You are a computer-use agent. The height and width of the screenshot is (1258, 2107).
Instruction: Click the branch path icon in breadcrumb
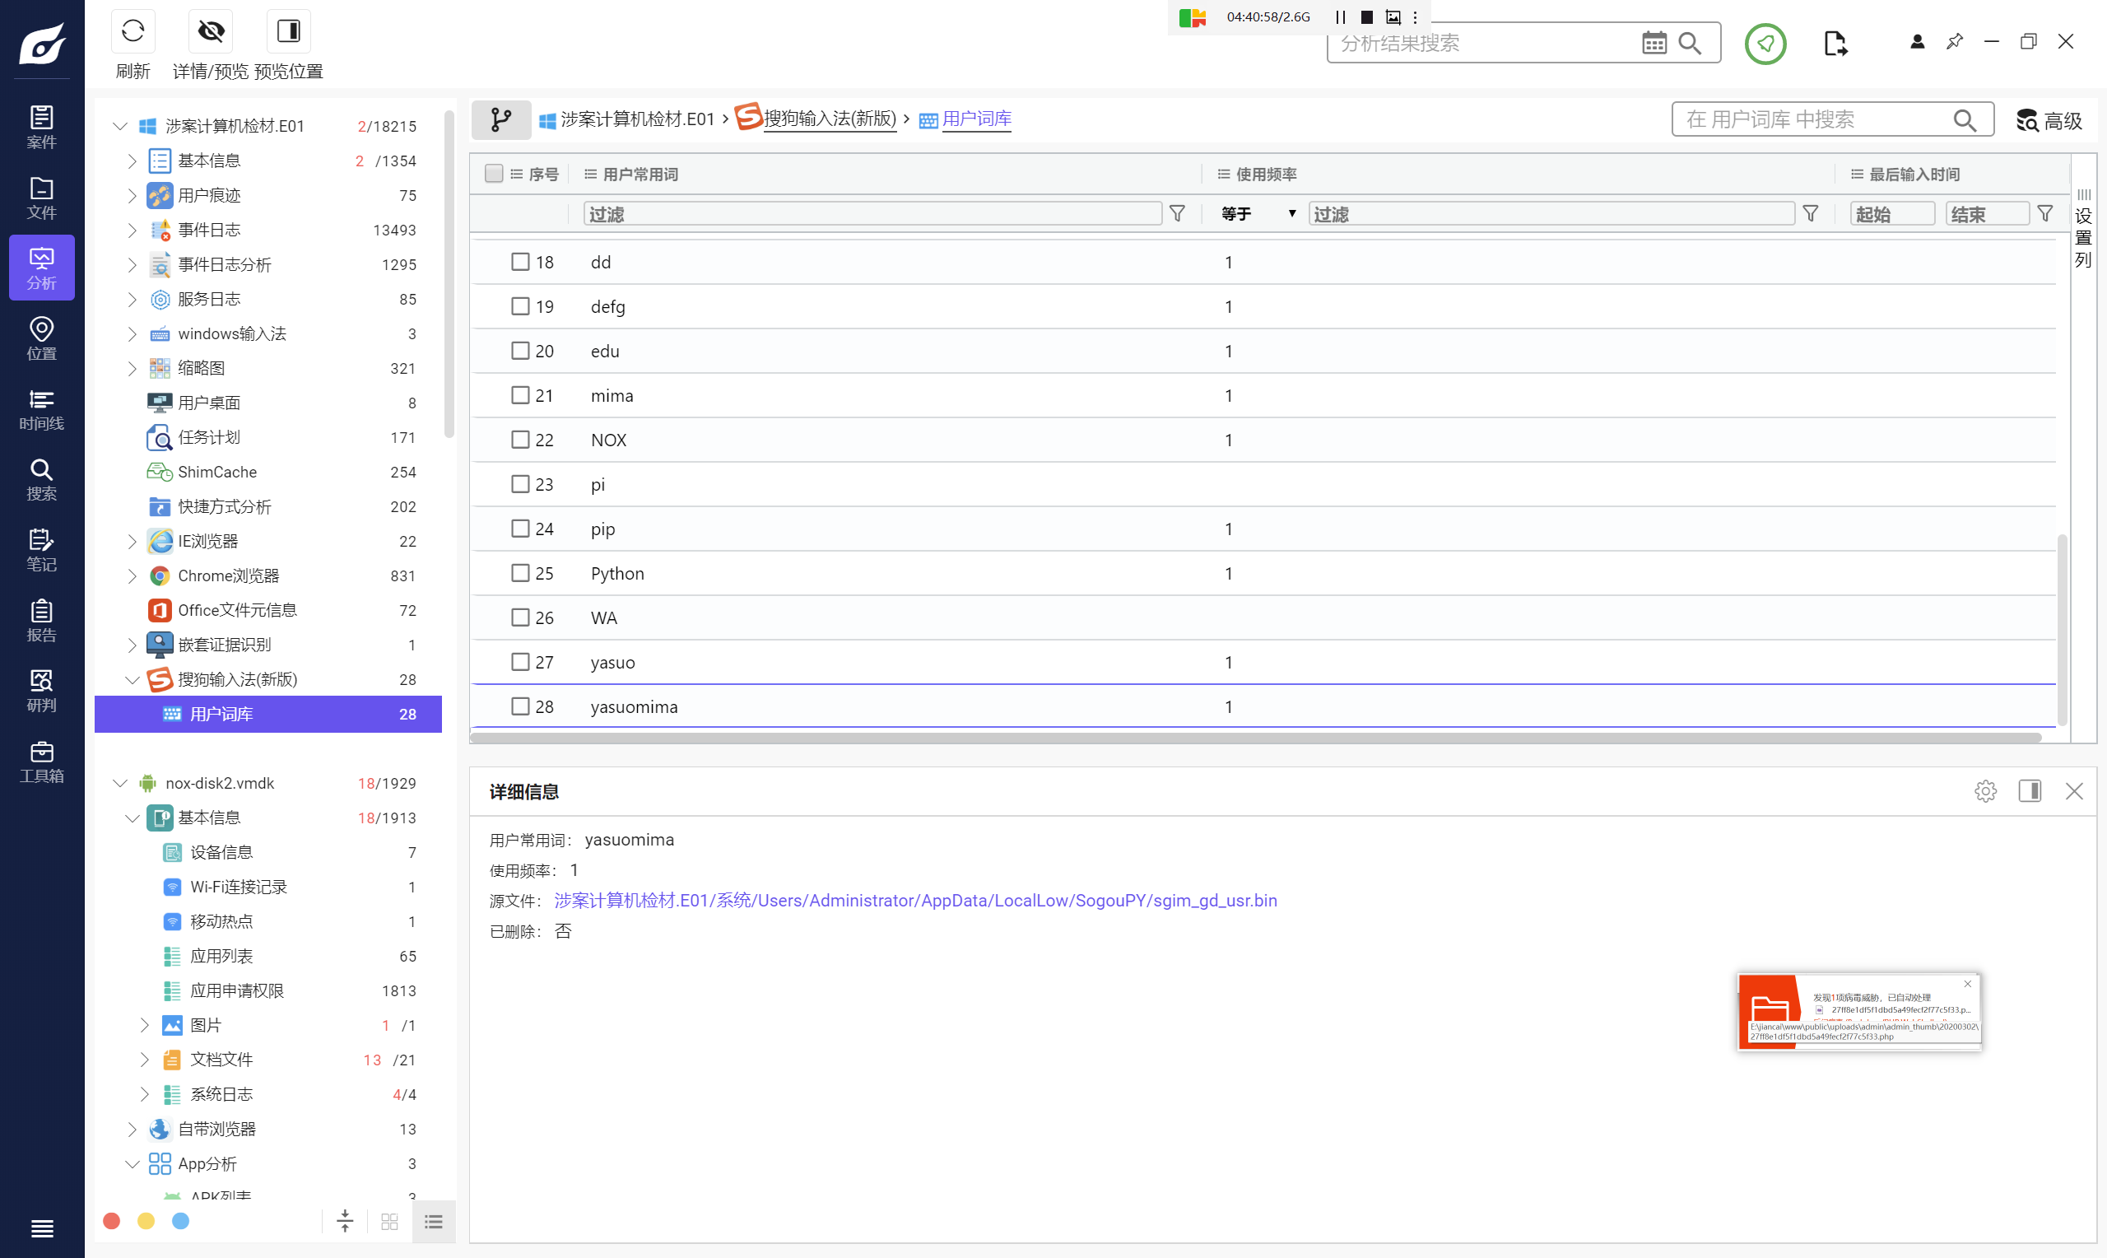click(x=500, y=119)
